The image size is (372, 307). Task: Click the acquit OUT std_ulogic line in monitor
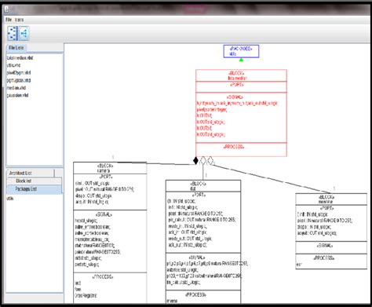click(317, 233)
